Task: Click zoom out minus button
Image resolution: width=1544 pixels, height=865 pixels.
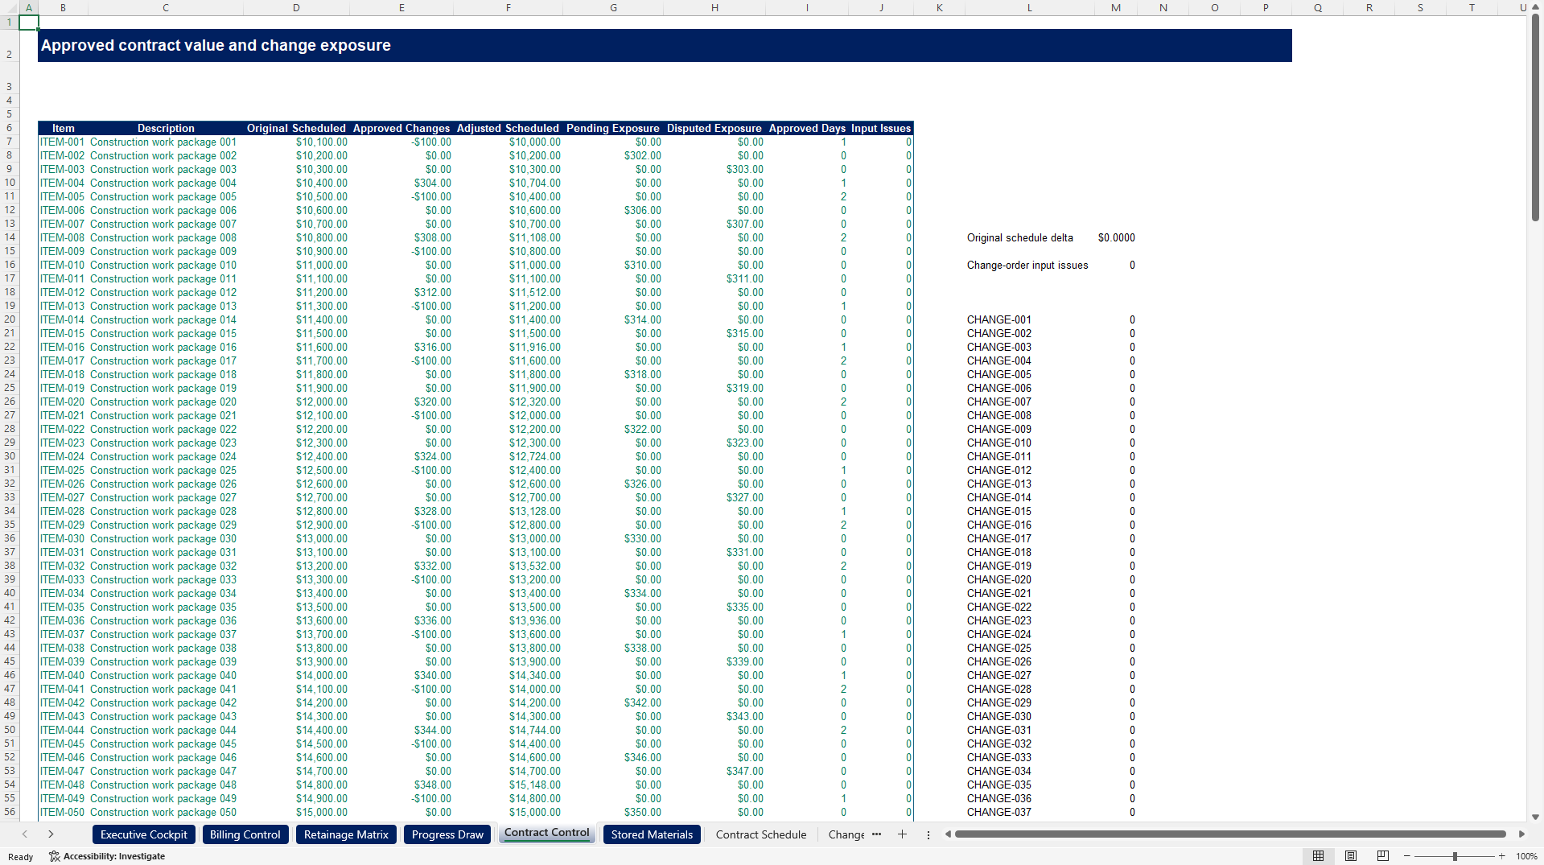Action: 1406,856
